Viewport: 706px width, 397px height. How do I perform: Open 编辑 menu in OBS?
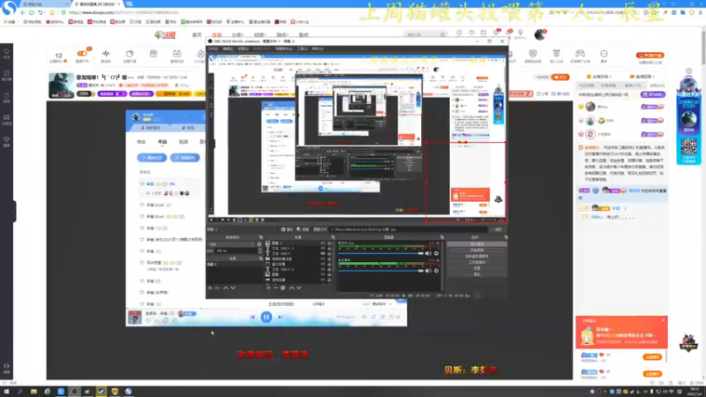pos(228,49)
